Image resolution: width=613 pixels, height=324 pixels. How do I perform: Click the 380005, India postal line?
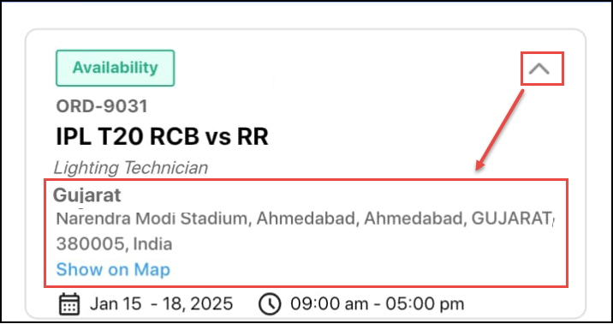114,243
